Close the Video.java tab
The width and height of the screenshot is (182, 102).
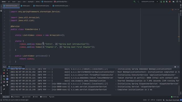[x=31, y=6]
